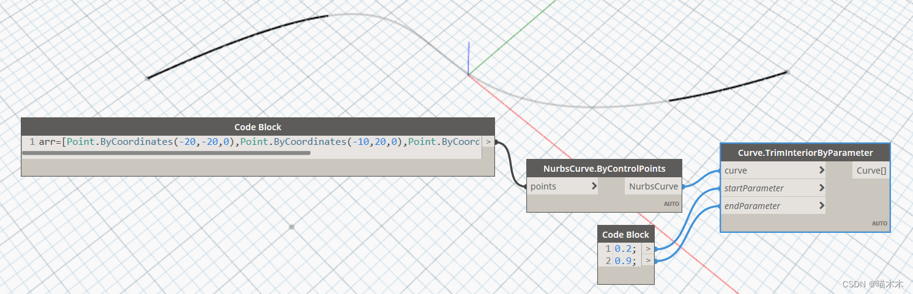Select the NurbsCurve.ByControlPoints node title
The height and width of the screenshot is (294, 913).
604,168
